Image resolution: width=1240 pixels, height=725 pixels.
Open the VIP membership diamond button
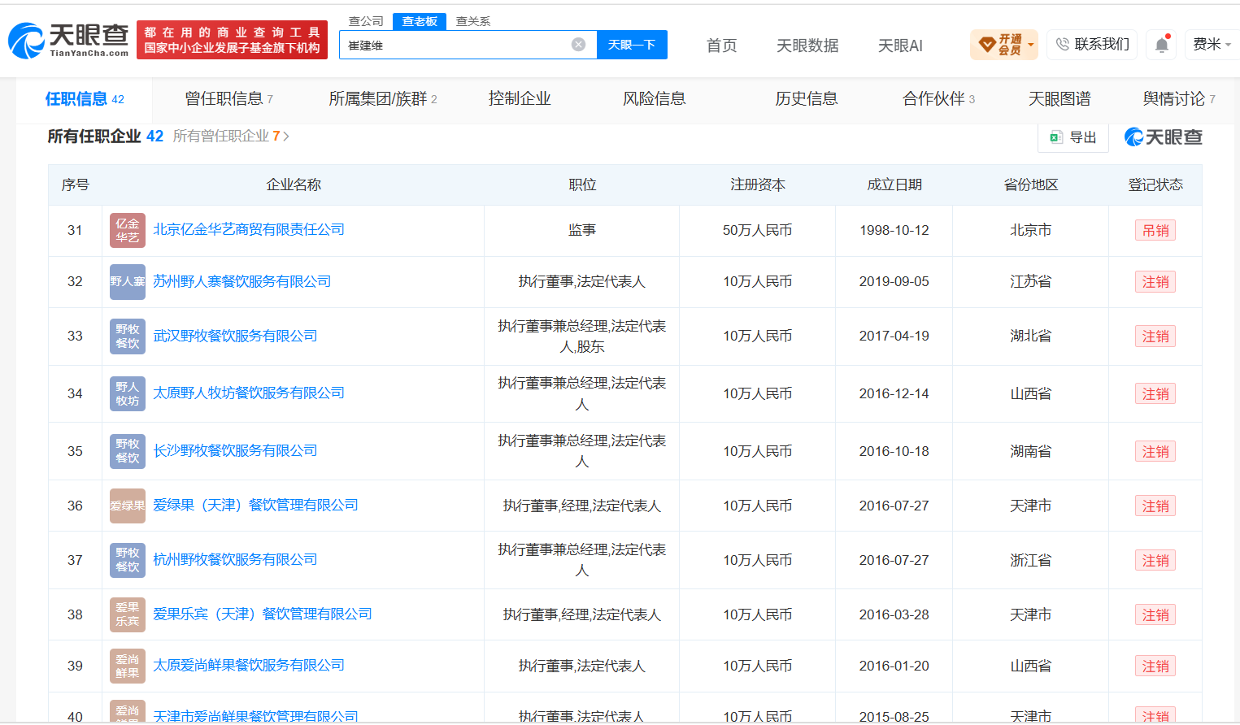pyautogui.click(x=1003, y=45)
